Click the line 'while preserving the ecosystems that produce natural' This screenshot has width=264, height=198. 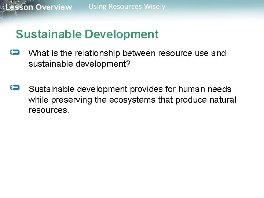tap(132, 100)
